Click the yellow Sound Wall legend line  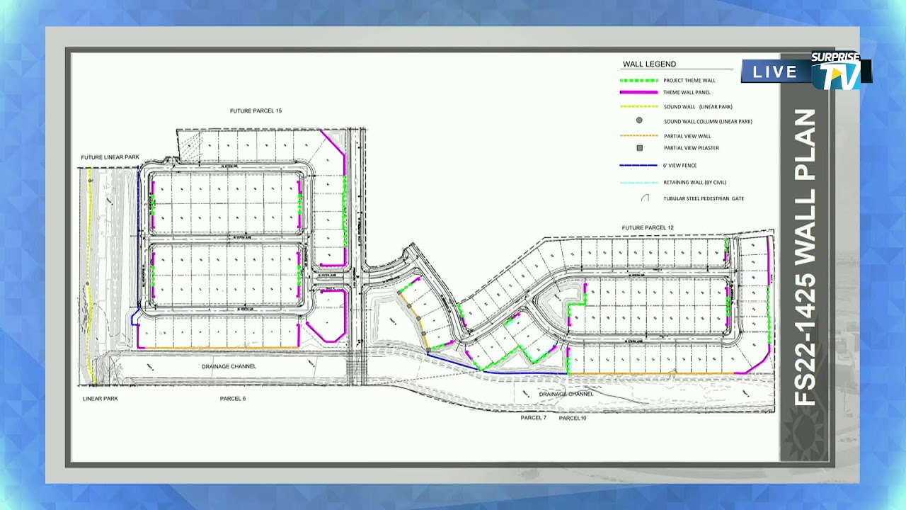pos(639,107)
